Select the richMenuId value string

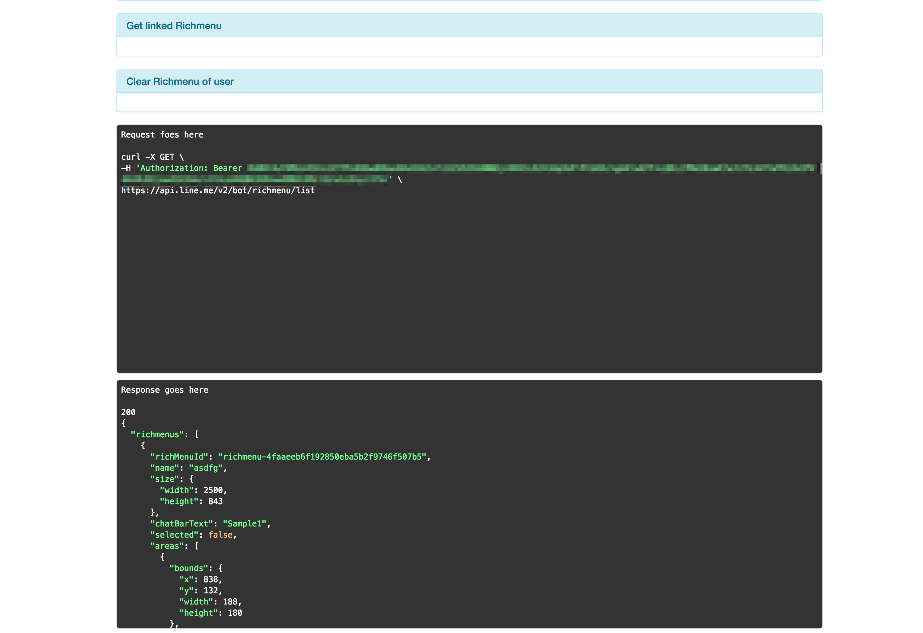322,457
